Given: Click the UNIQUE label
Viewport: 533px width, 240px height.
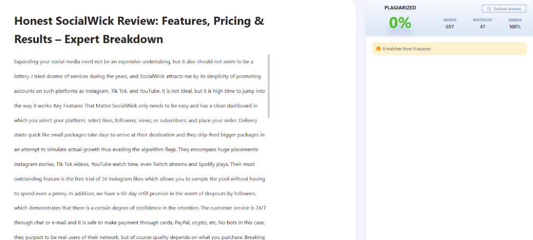Looking at the screenshot, I should click(515, 20).
